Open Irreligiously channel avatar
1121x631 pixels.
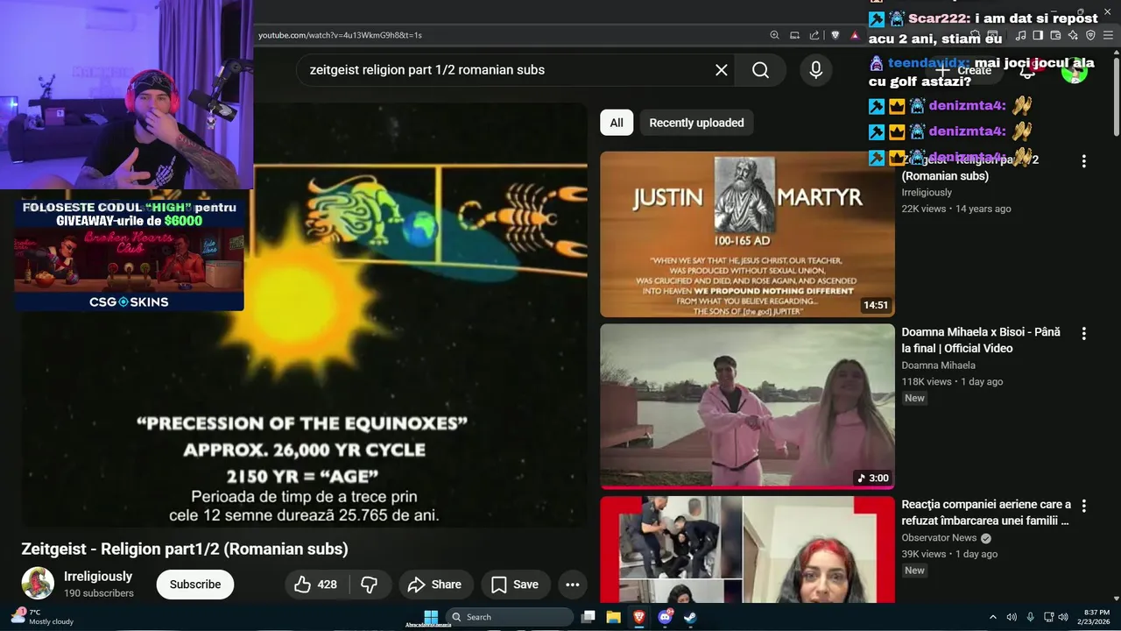38,583
